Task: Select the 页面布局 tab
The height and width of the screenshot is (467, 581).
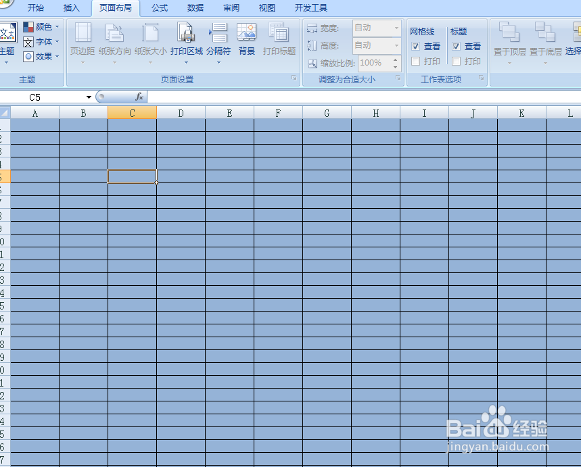Action: 116,8
